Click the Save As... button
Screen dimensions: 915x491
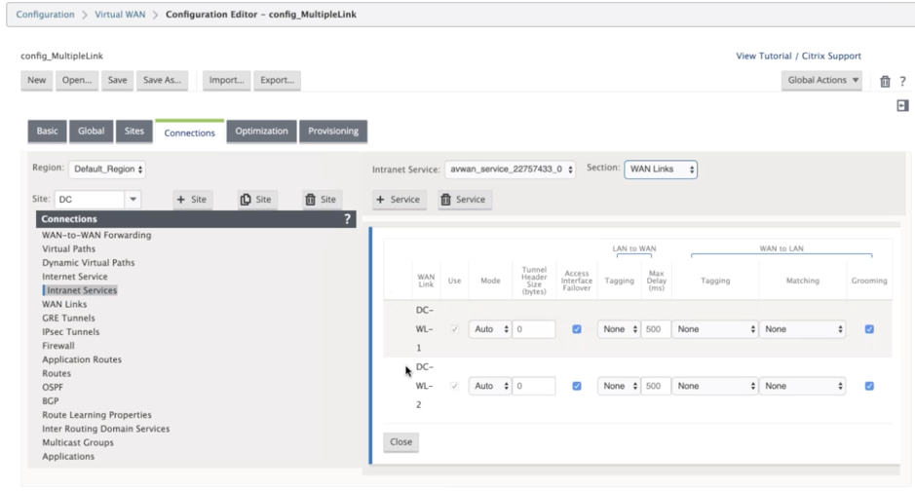(x=162, y=81)
